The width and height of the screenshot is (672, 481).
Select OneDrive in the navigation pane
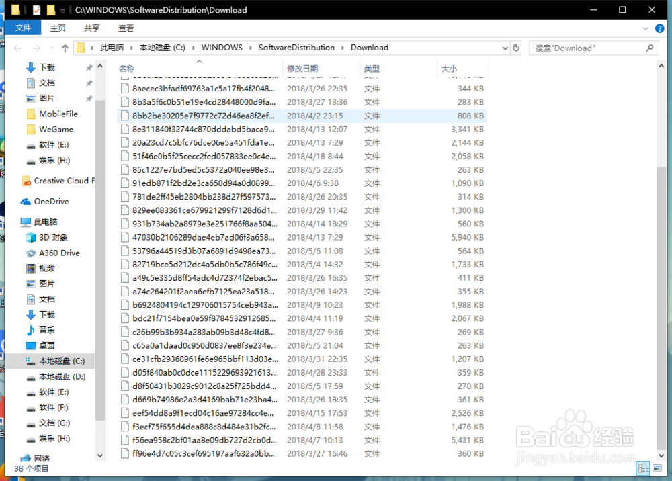(50, 201)
